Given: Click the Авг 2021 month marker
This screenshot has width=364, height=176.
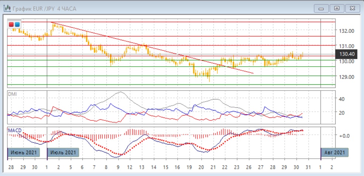Looking at the screenshot, I should pyautogui.click(x=334, y=152).
